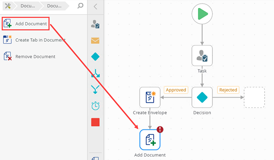Viewport: 274px width, 160px height.
Task: Select the Decision step on canvas
Action: (x=202, y=97)
